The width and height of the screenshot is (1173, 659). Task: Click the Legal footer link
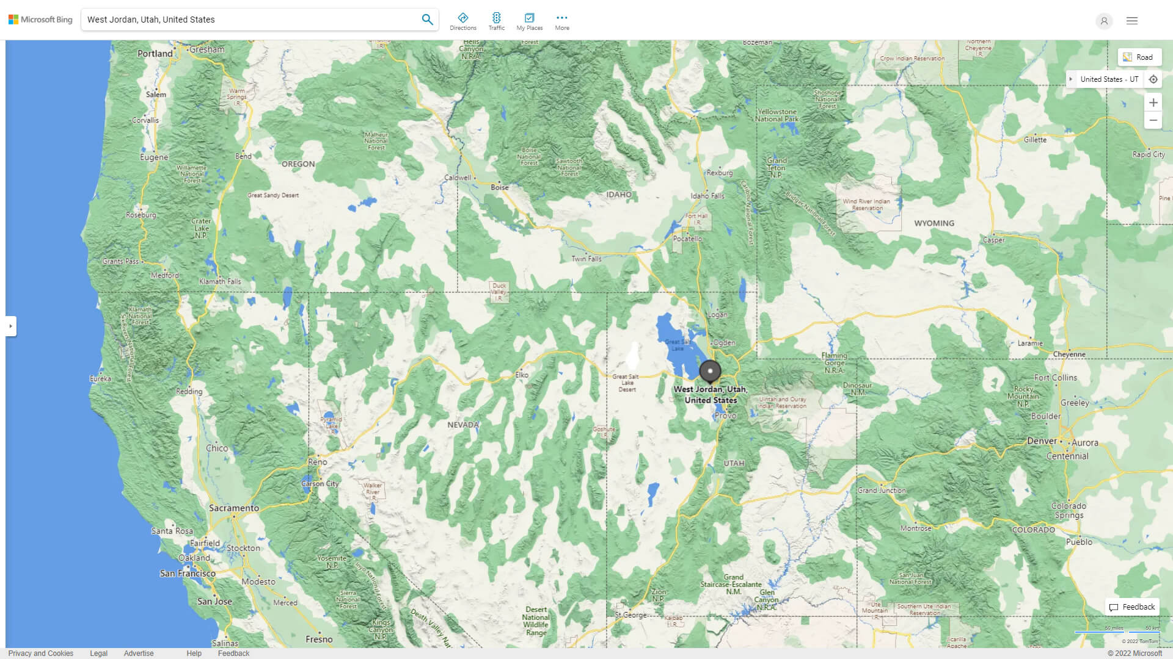(x=98, y=653)
